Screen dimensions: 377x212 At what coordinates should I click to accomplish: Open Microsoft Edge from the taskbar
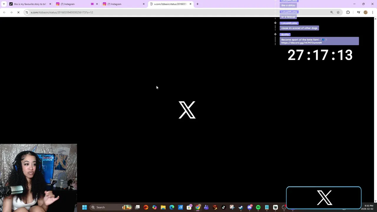coord(172,207)
